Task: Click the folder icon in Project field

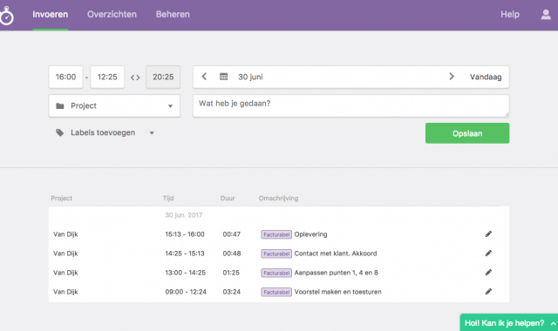Action: pos(60,105)
